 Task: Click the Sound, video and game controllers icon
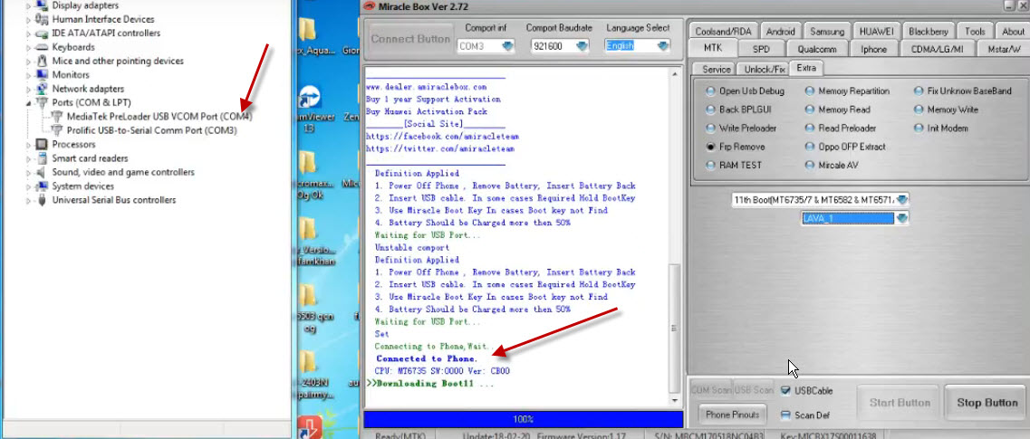[x=42, y=172]
